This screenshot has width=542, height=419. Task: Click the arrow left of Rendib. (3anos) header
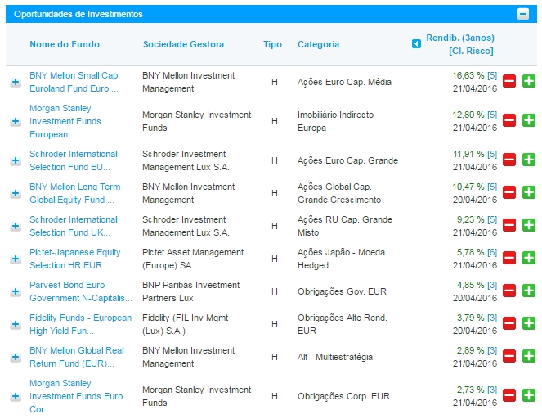point(416,44)
